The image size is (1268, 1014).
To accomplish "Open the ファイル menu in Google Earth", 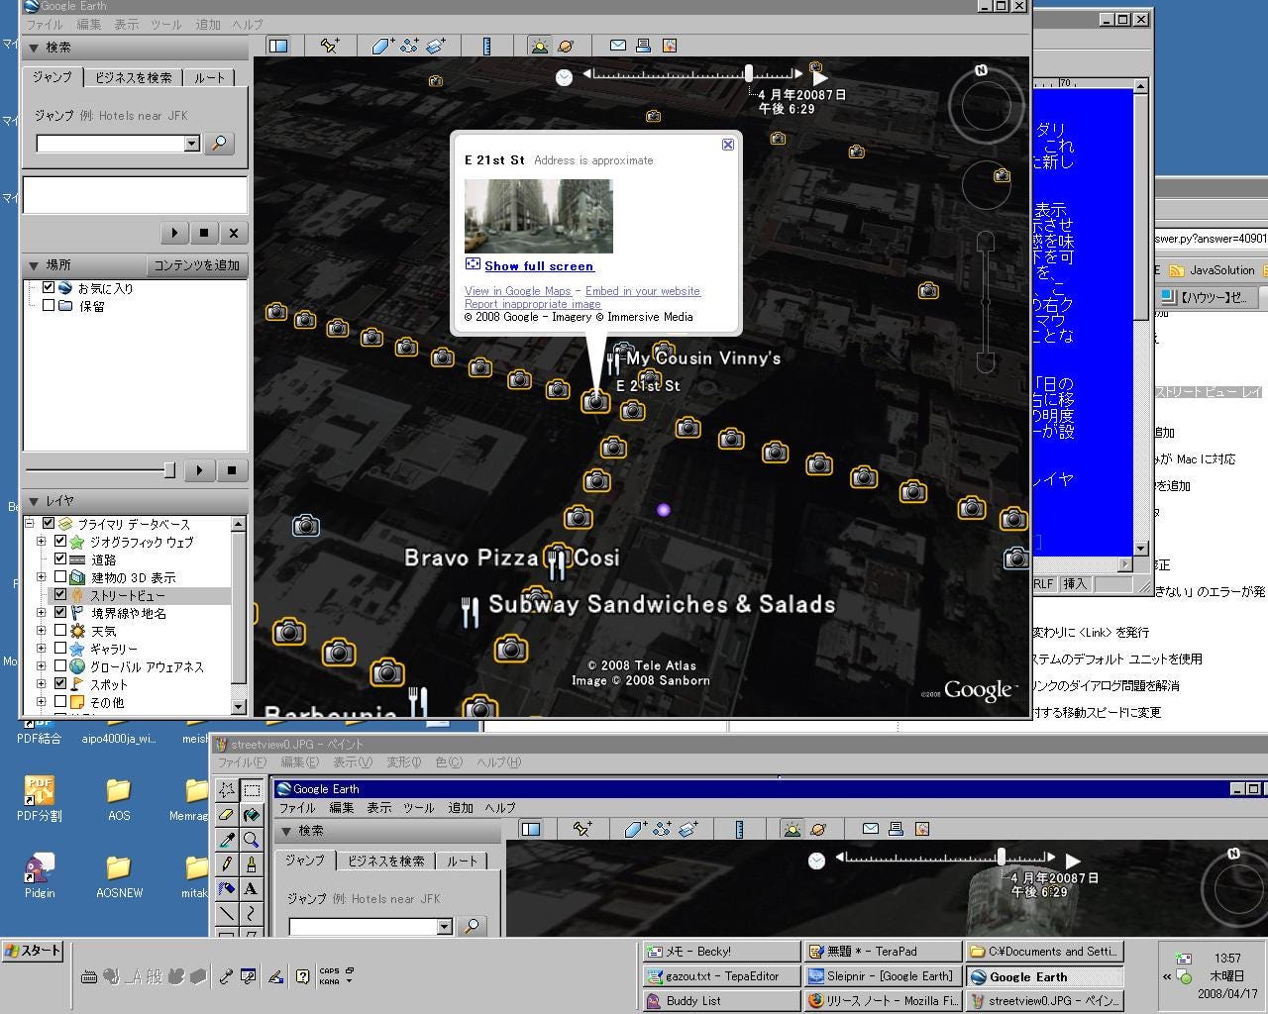I will coord(44,24).
